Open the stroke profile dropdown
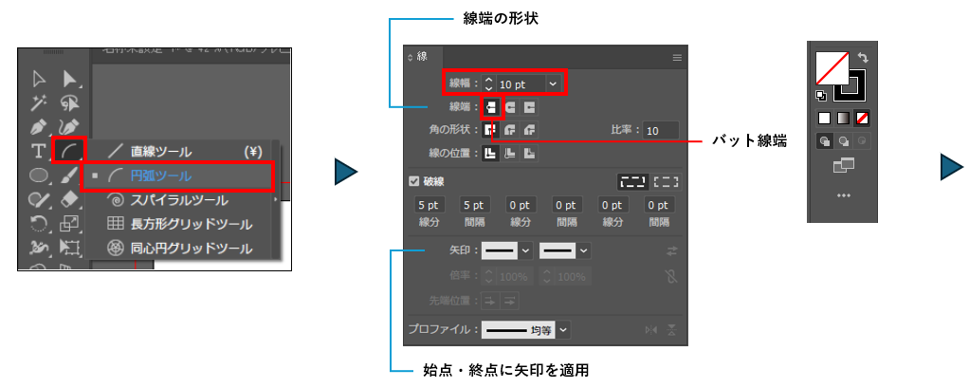 tap(564, 329)
